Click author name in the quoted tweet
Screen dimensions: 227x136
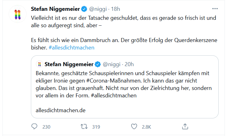click(x=69, y=64)
